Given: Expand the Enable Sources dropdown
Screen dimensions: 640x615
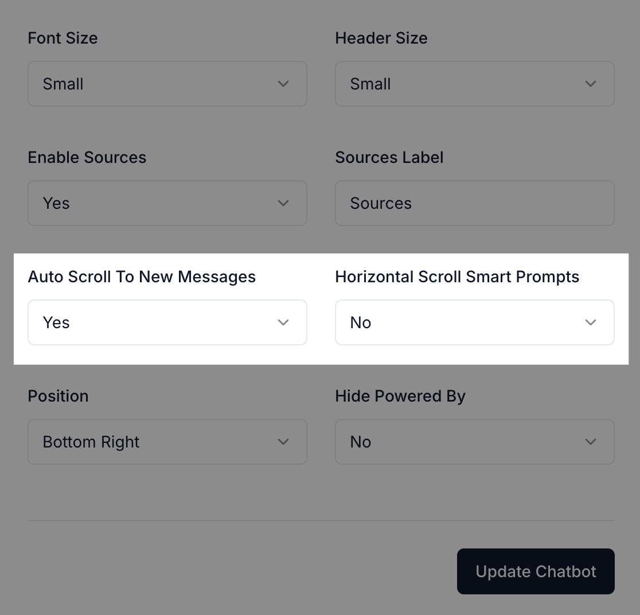Looking at the screenshot, I should point(167,203).
